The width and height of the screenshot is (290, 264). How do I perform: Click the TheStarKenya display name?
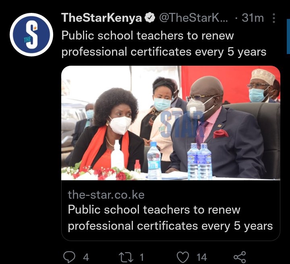pyautogui.click(x=101, y=18)
